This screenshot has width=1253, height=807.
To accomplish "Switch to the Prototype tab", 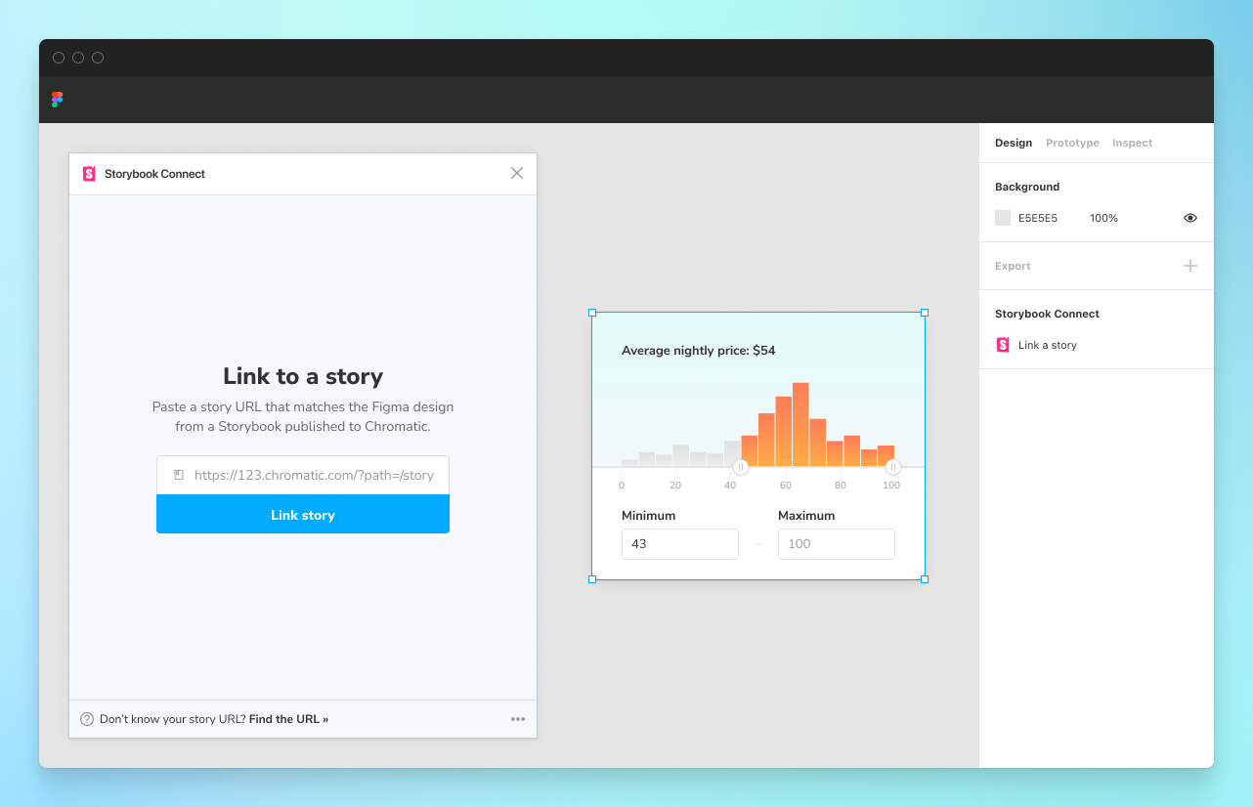I will pos(1072,143).
